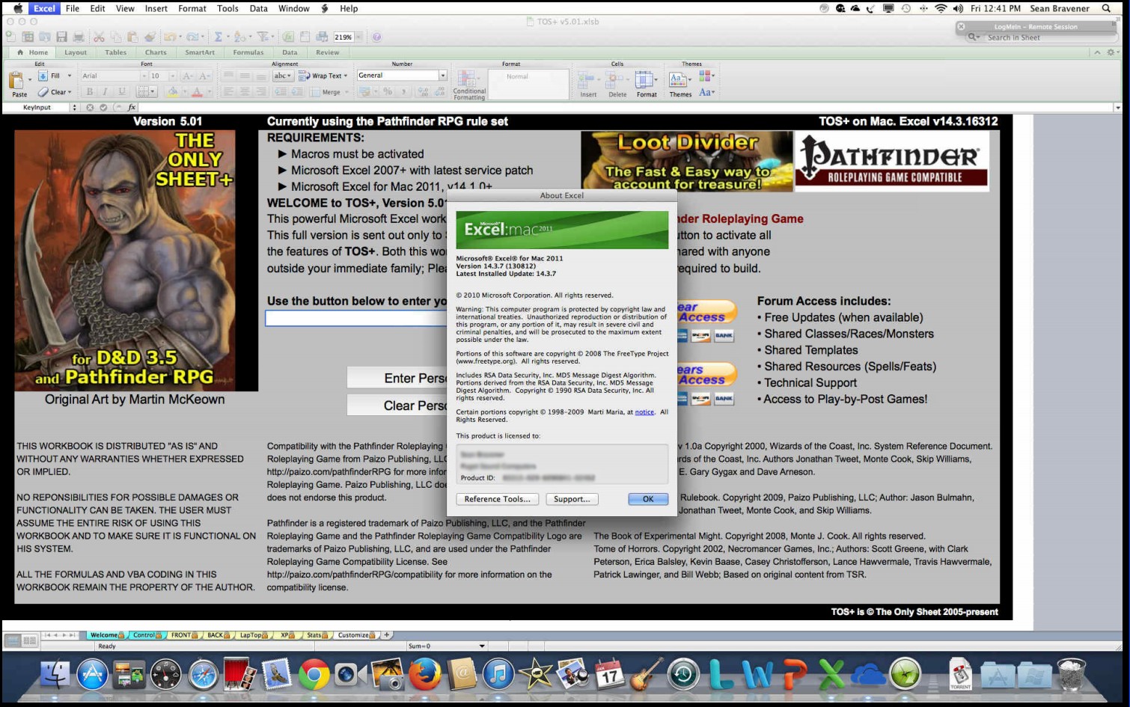Click the fx insert function icon

pos(131,108)
